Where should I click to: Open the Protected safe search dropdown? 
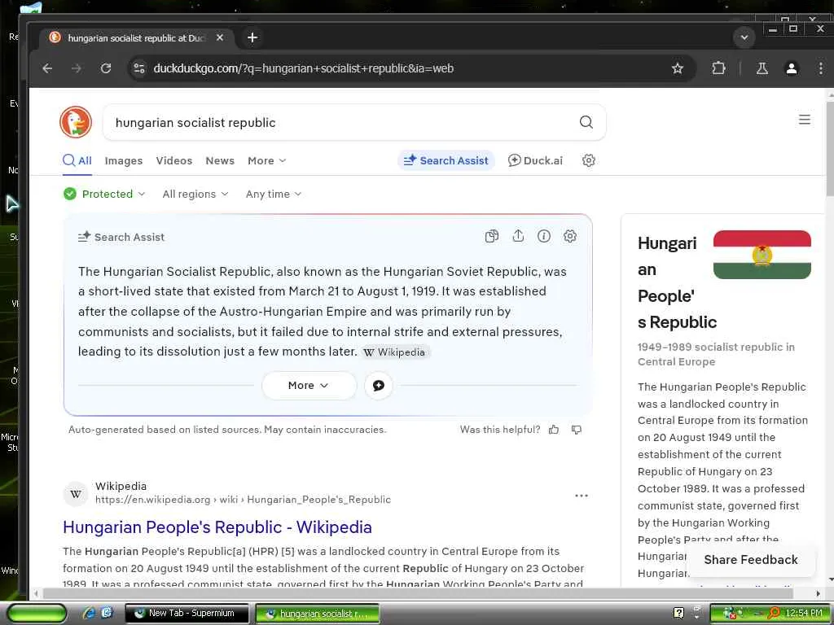point(104,194)
